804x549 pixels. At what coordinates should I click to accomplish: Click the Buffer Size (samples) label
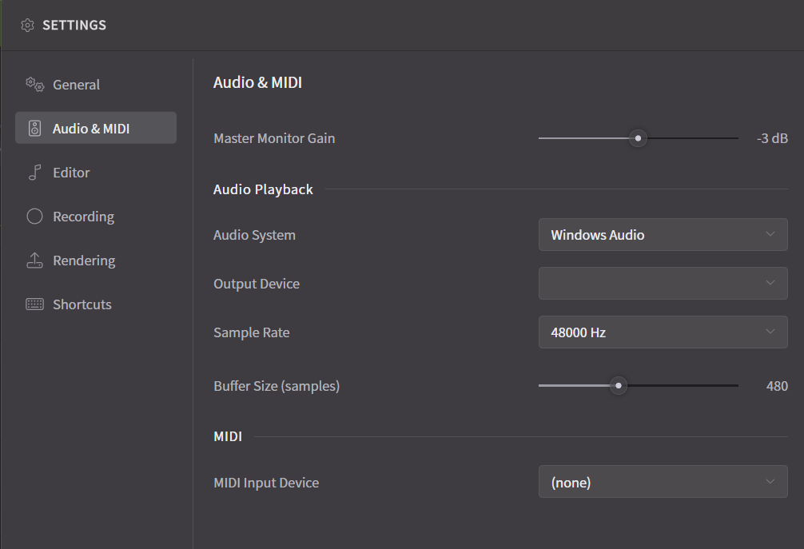point(277,386)
